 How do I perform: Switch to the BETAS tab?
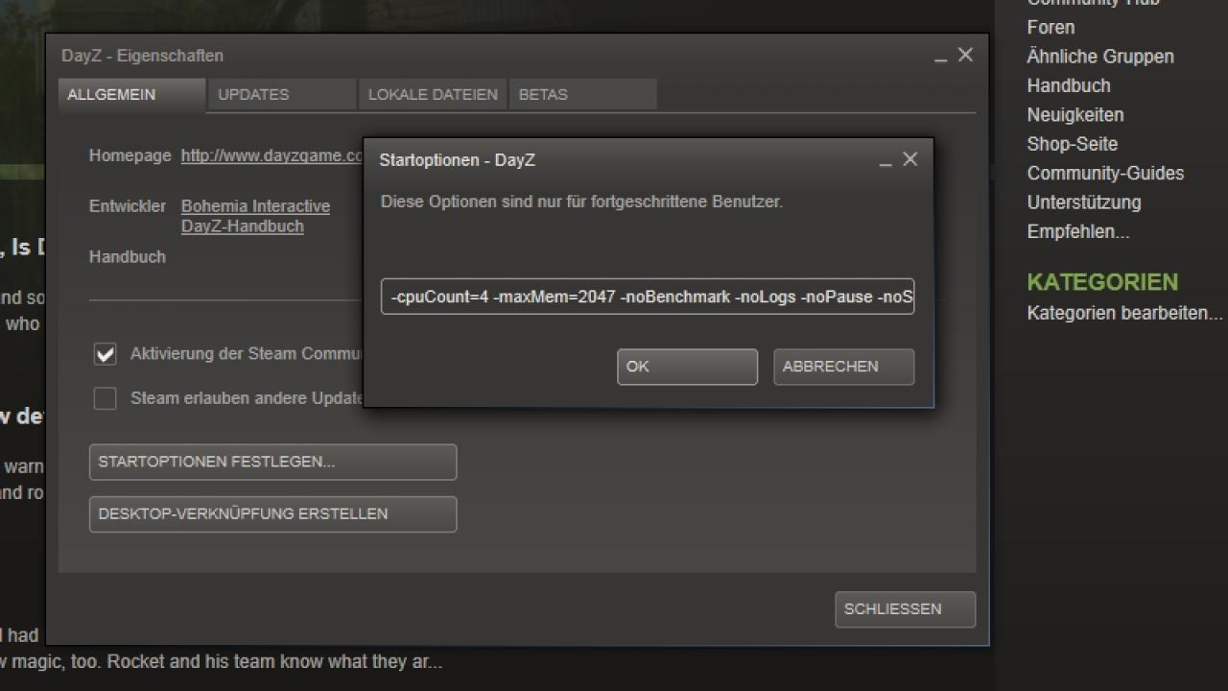pyautogui.click(x=583, y=94)
